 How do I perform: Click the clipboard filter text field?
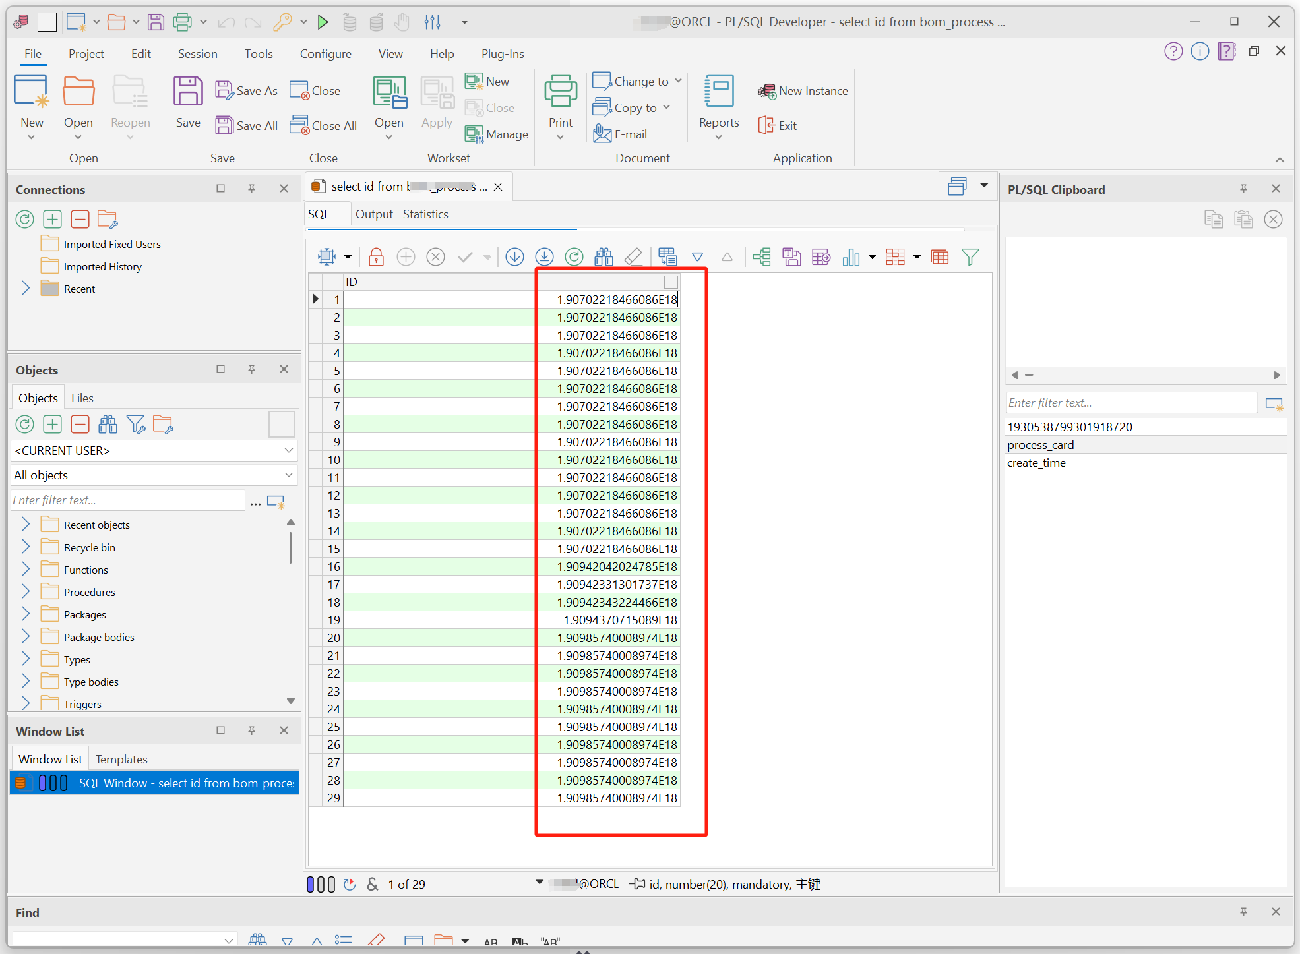(x=1130, y=403)
